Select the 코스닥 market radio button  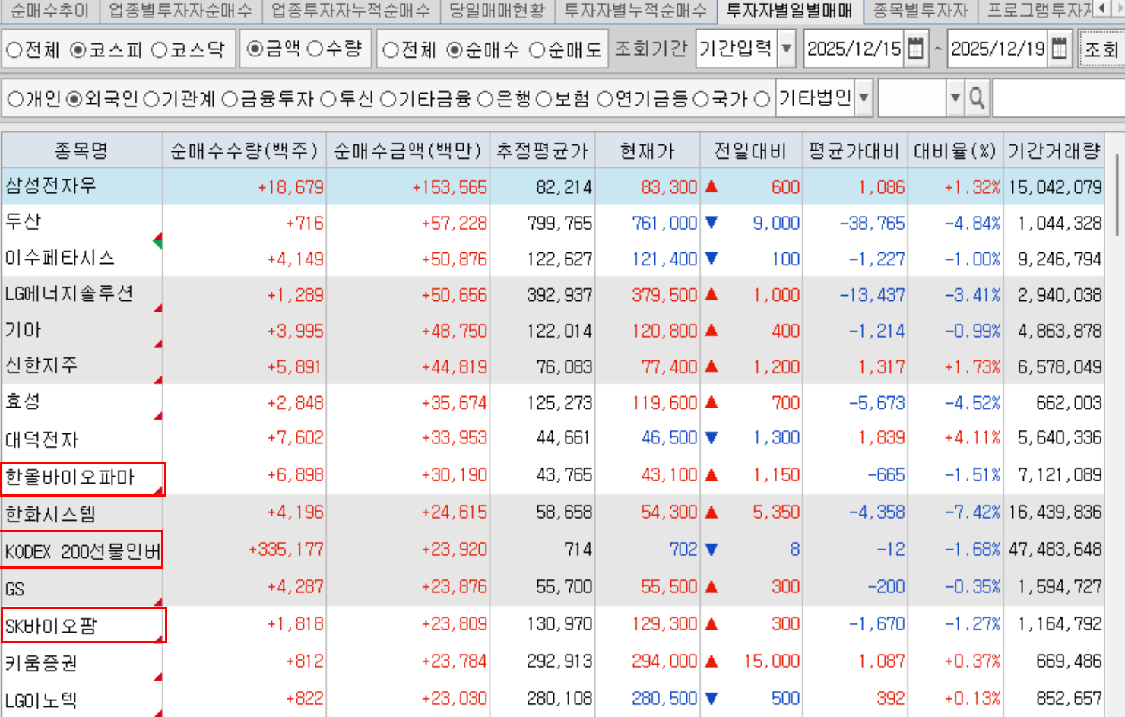tap(159, 50)
